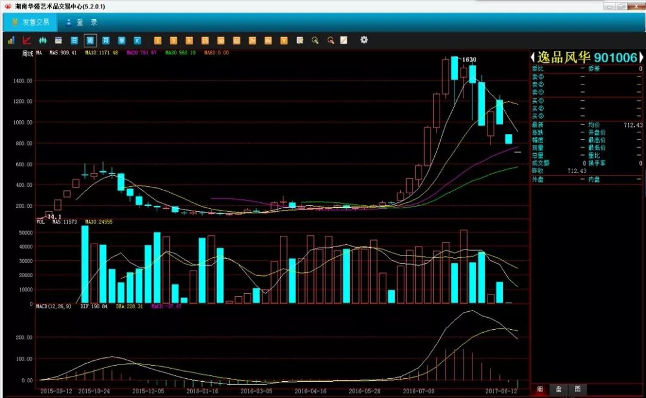Open the indicator list icon next to Y
The height and width of the screenshot is (398, 646).
[300, 40]
